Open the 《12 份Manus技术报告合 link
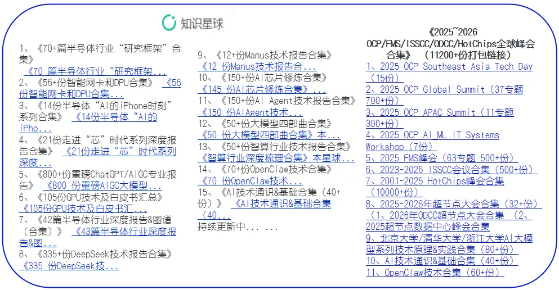Screen dimensions: 559x290 257,66
